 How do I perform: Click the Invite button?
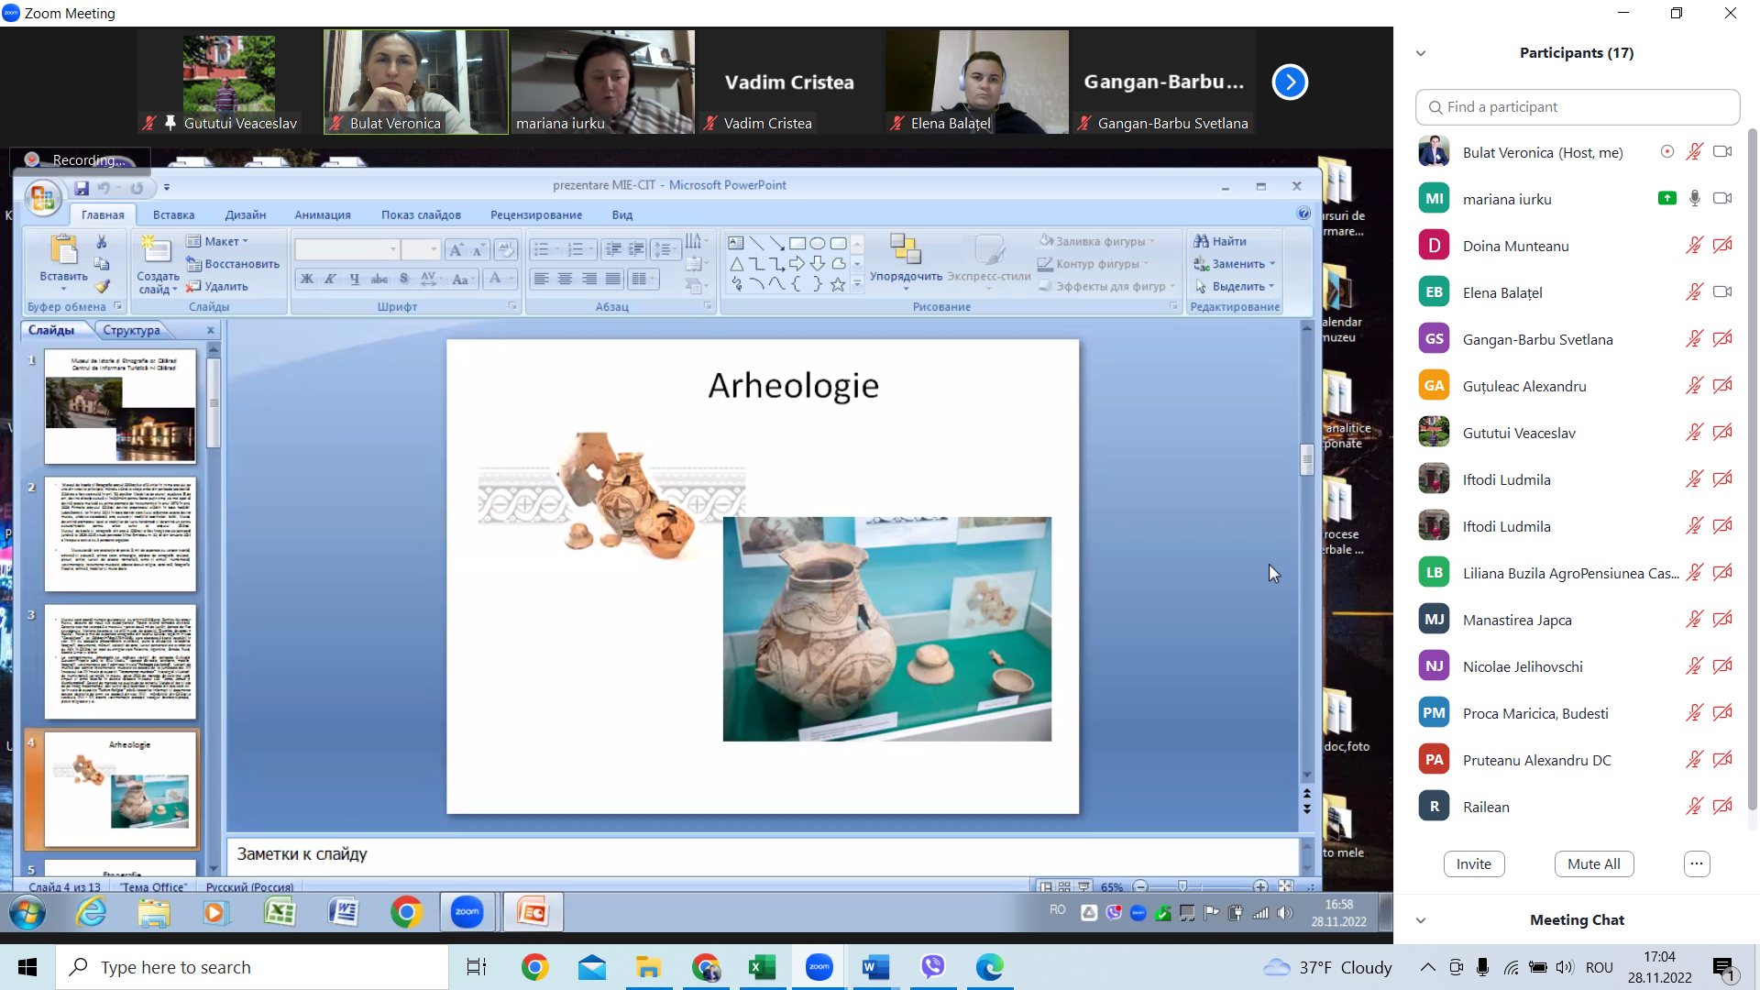coord(1473,863)
